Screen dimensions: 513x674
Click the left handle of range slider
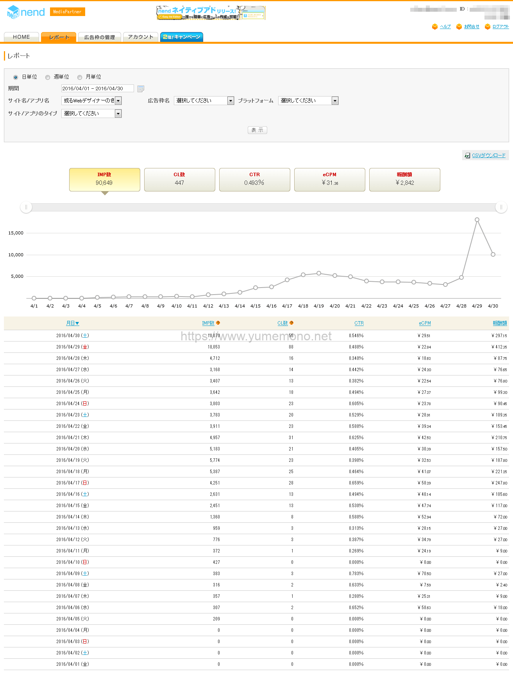coord(26,207)
